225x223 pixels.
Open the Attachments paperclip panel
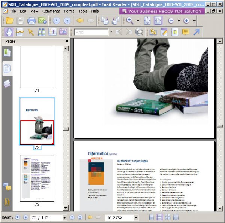coord(7,202)
